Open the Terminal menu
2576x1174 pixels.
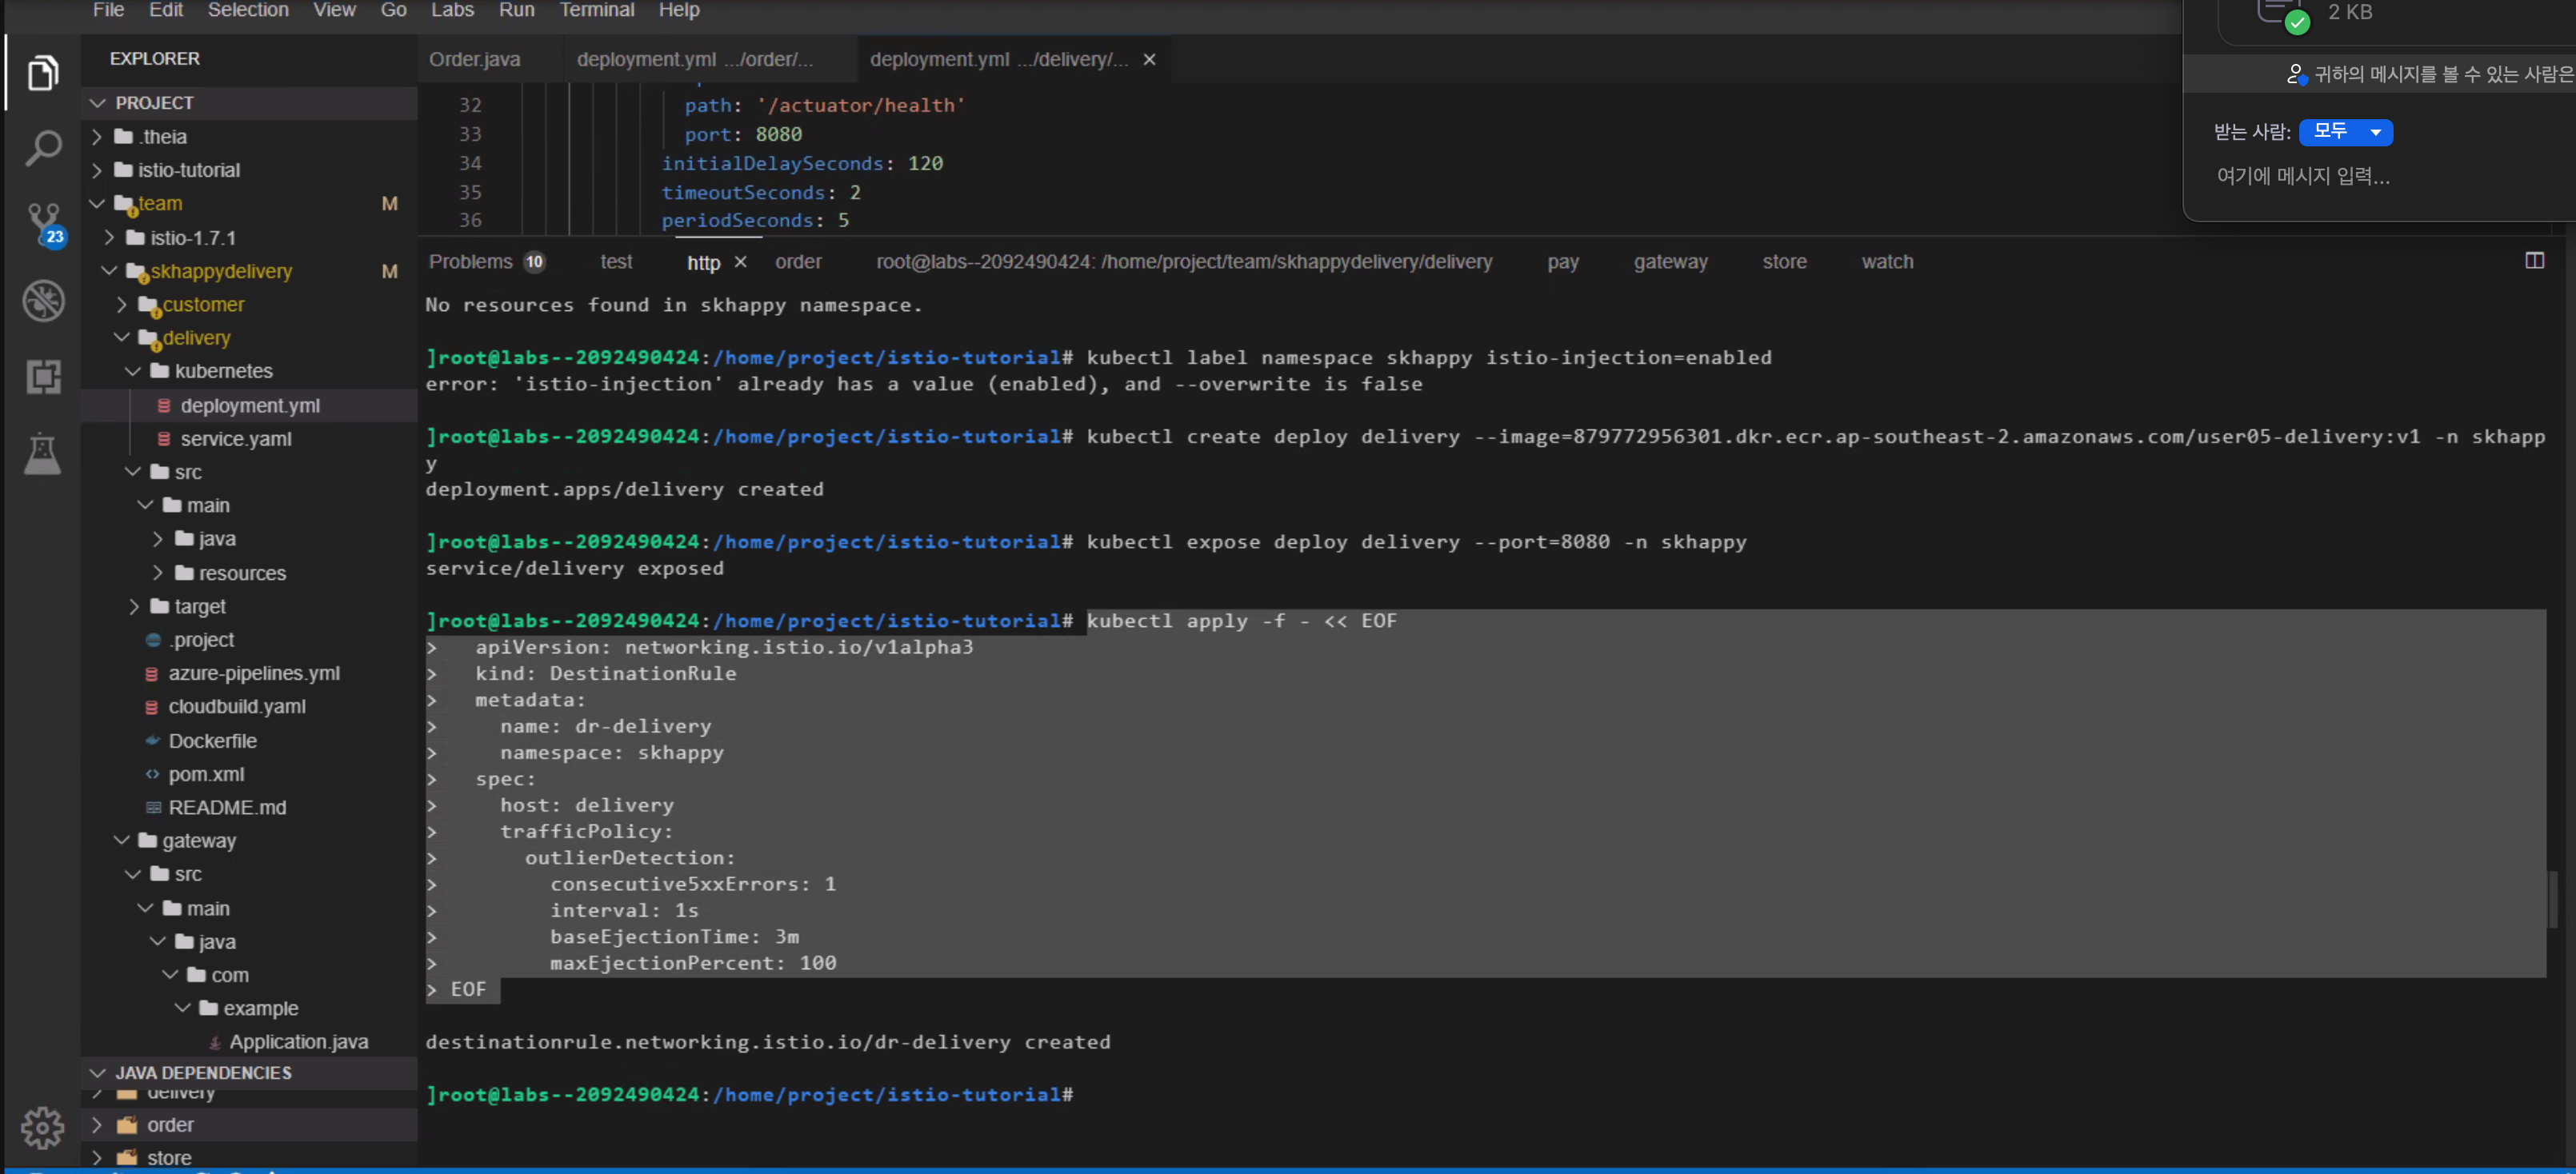[597, 10]
